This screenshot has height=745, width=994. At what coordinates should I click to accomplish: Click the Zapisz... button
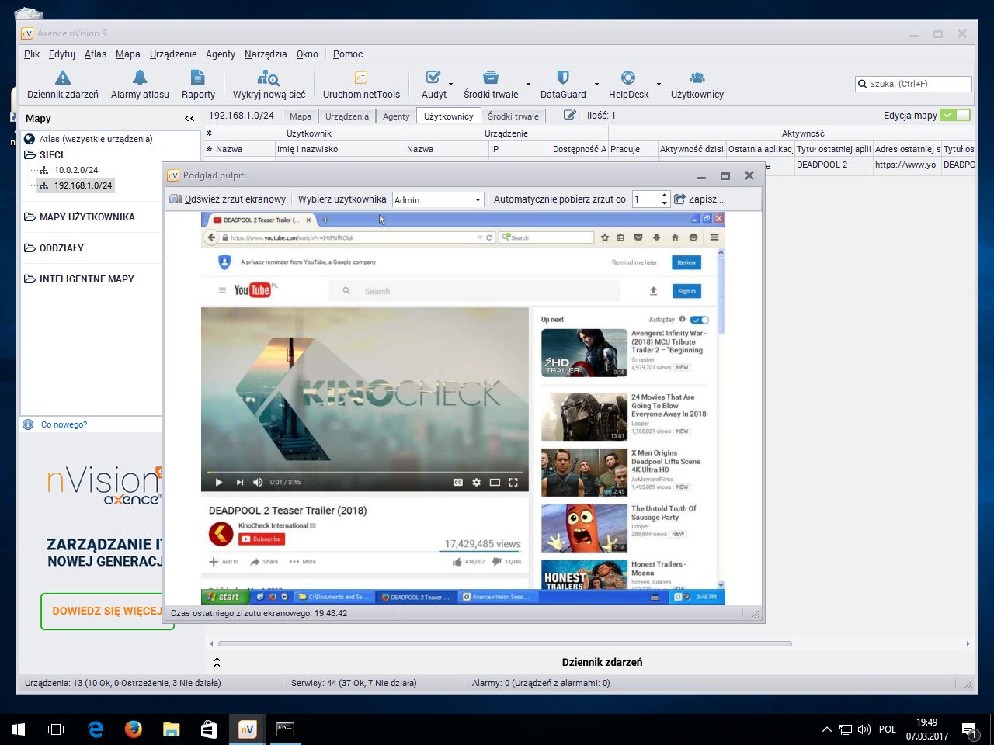click(699, 199)
